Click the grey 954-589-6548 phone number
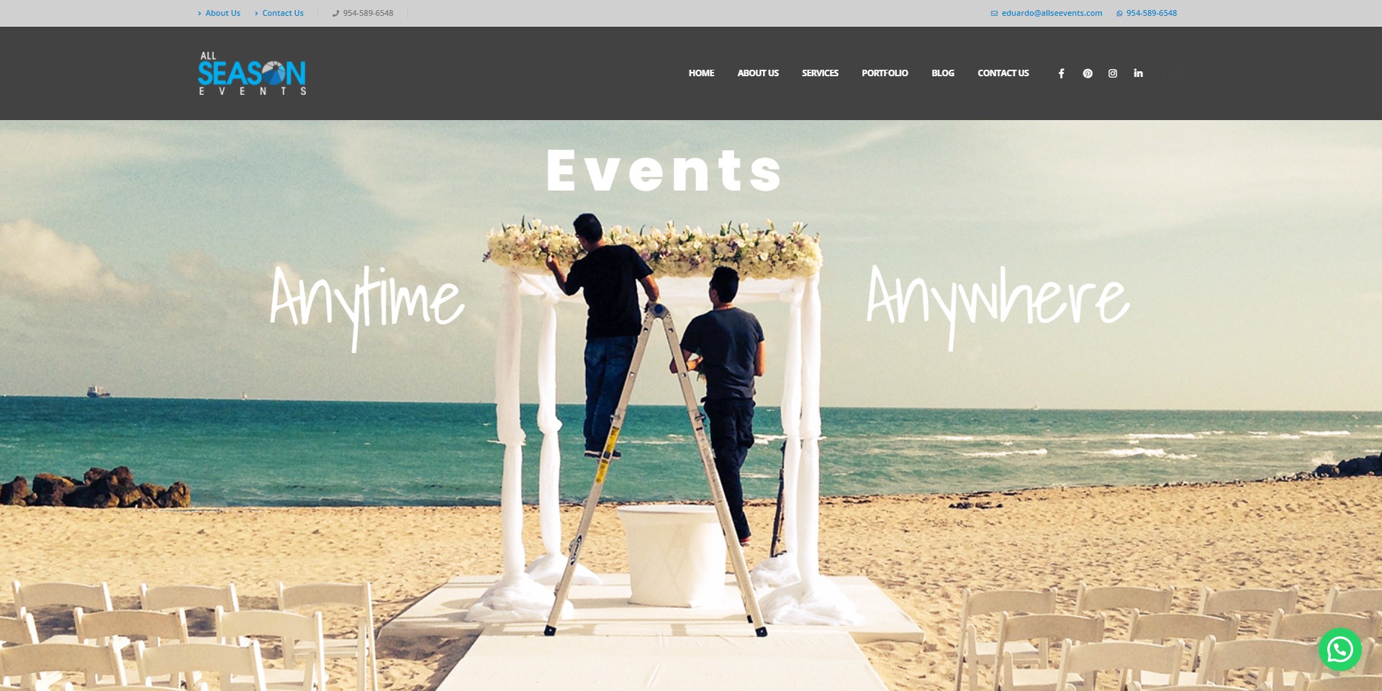This screenshot has height=691, width=1382. 363,13
